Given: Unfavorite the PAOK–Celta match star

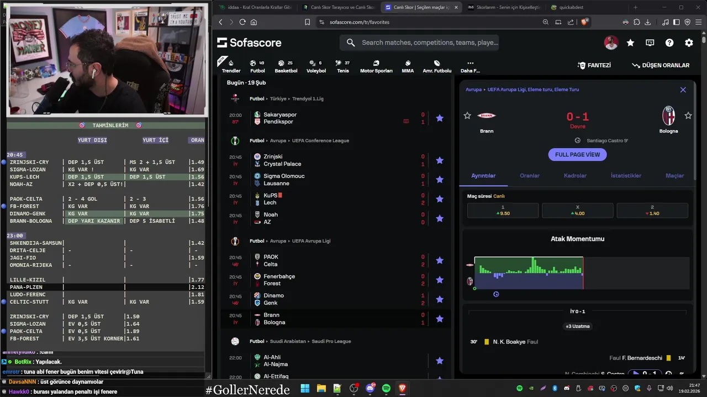Looking at the screenshot, I should [x=440, y=260].
